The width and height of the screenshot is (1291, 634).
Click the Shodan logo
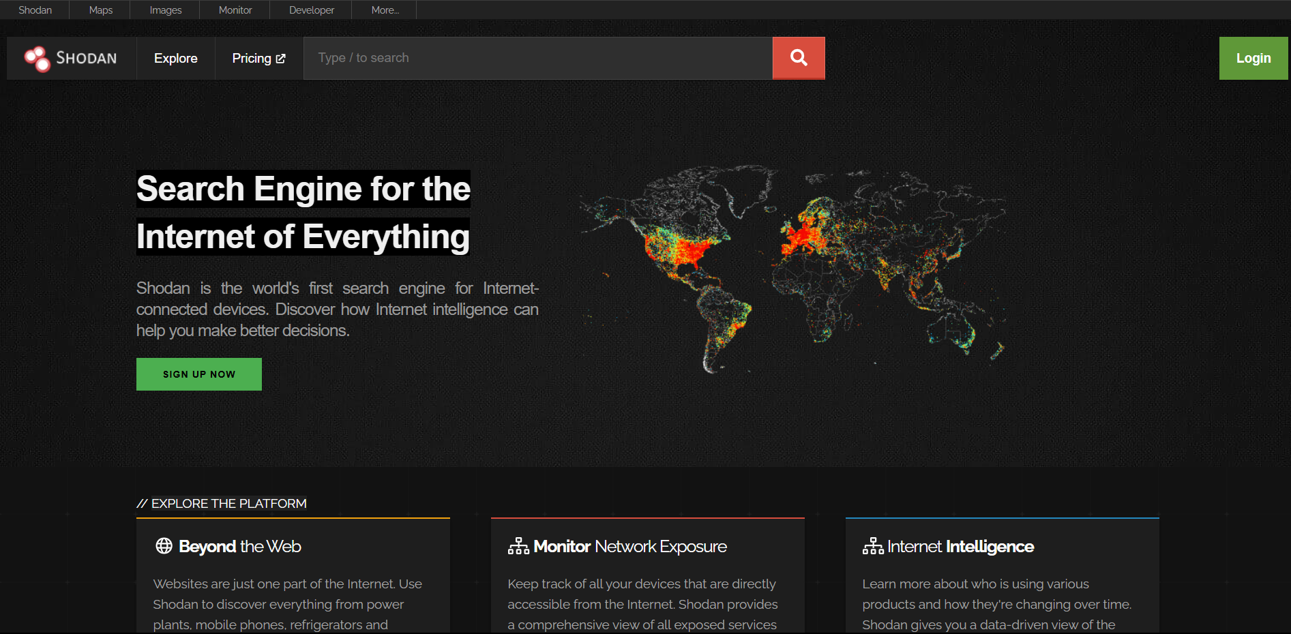coord(70,58)
